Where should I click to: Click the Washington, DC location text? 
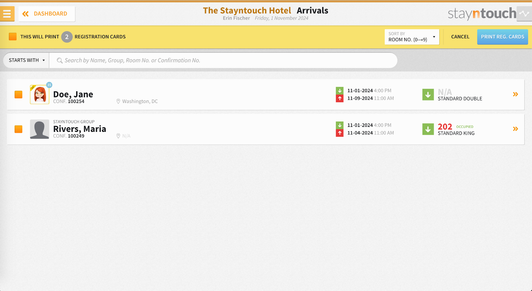[140, 101]
